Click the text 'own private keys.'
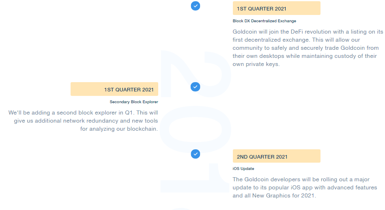385x210 pixels. [256, 64]
